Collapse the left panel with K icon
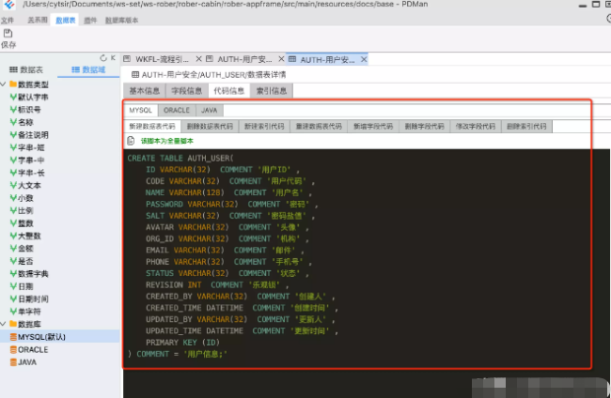Image resolution: width=611 pixels, height=398 pixels. pyautogui.click(x=113, y=58)
